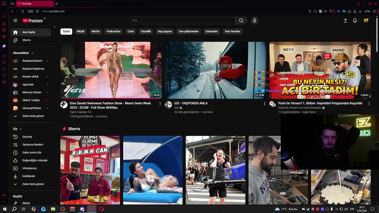This screenshot has height=213, width=379.
Task: Open YouTube notifications bell
Action: click(x=355, y=20)
